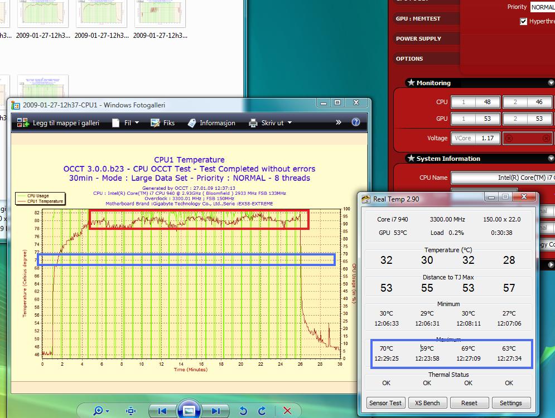555x418 pixels.
Task: Click the Maximum timestamp 12:27:34
Action: 509,358
